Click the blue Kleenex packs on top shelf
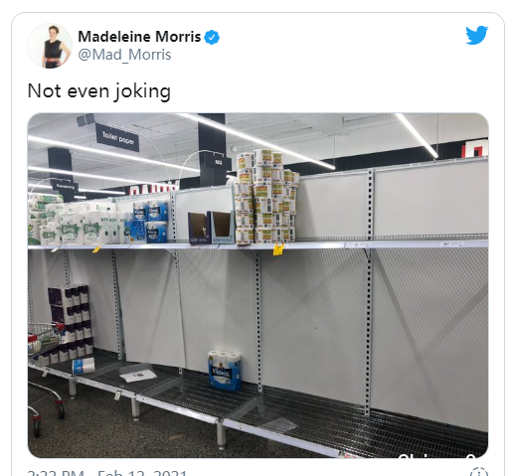 pos(150,221)
